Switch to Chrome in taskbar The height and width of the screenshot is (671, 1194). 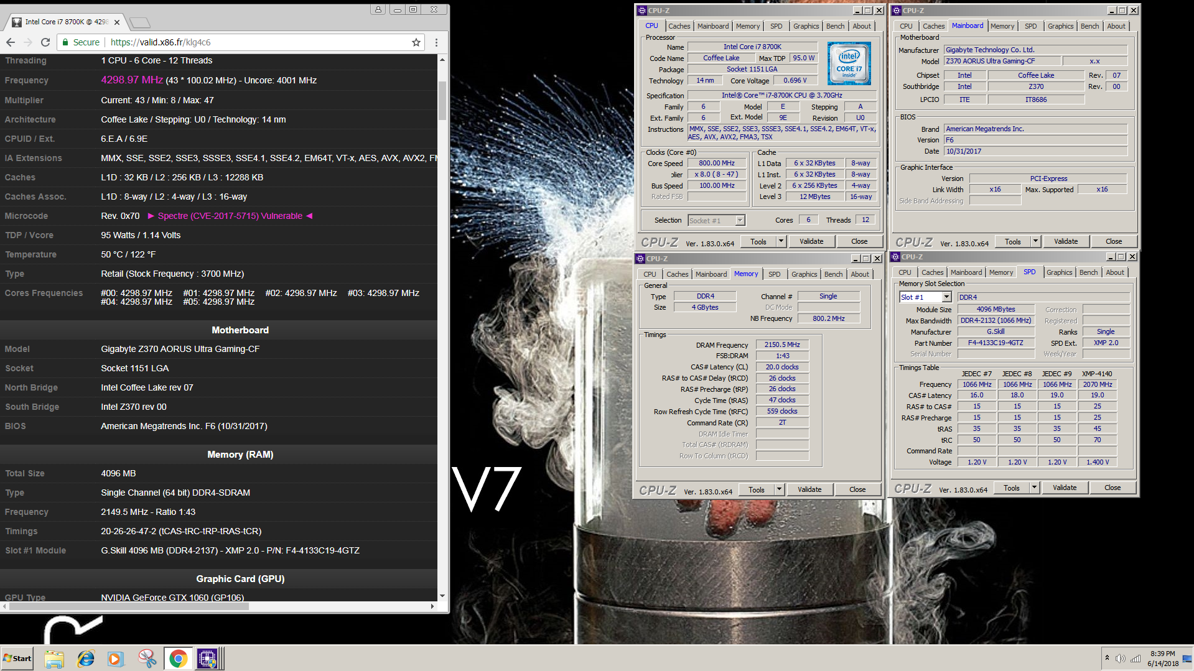[x=178, y=659]
